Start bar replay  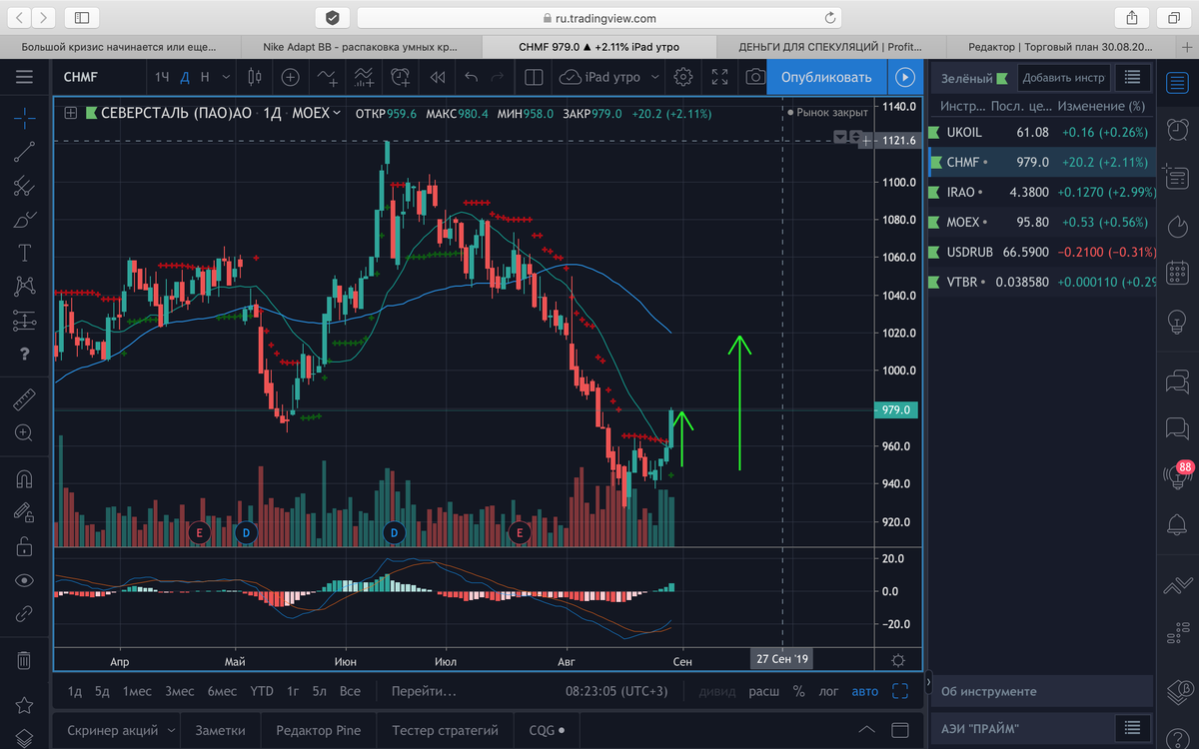point(437,77)
